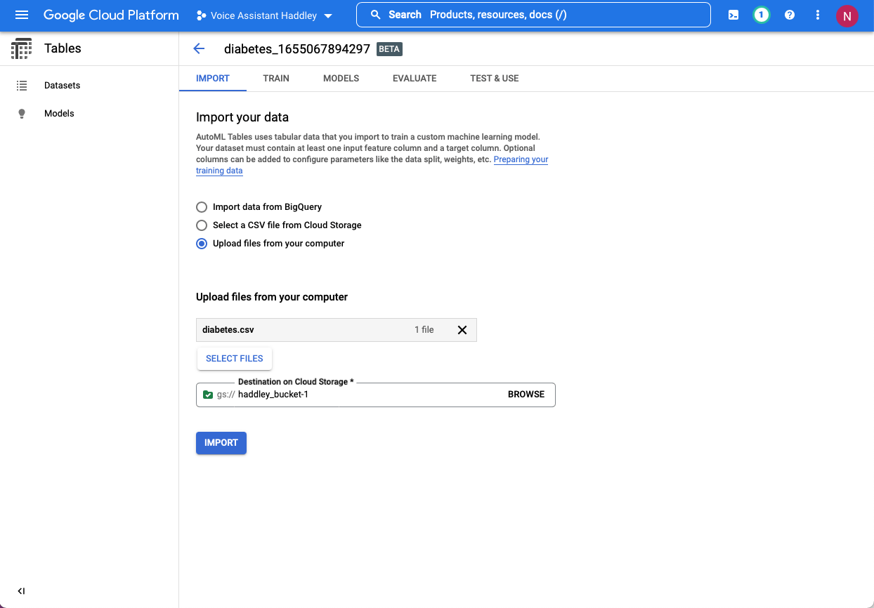Expand the Voice Assistant Haddley project selector
874x608 pixels.
coord(264,15)
